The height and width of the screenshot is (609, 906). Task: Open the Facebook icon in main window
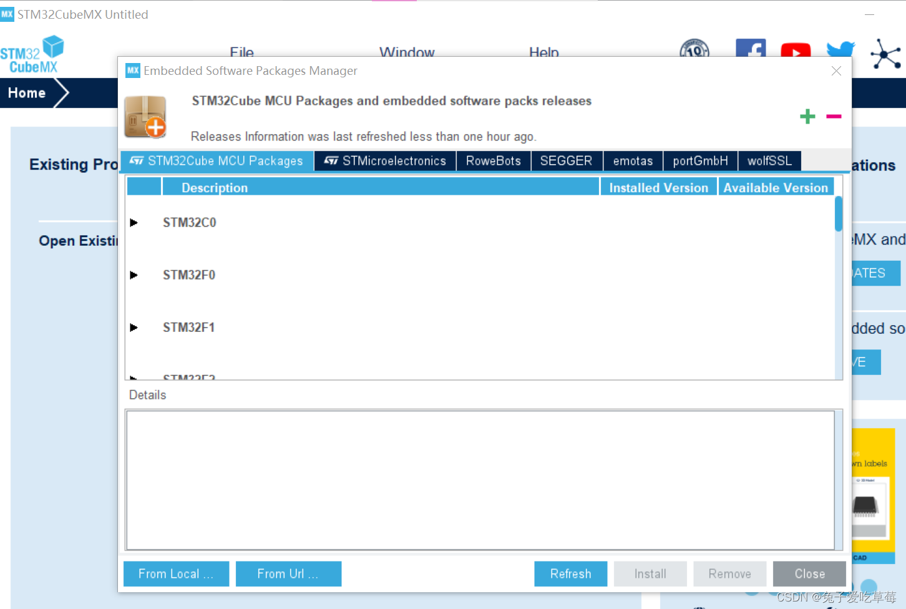[x=751, y=48]
